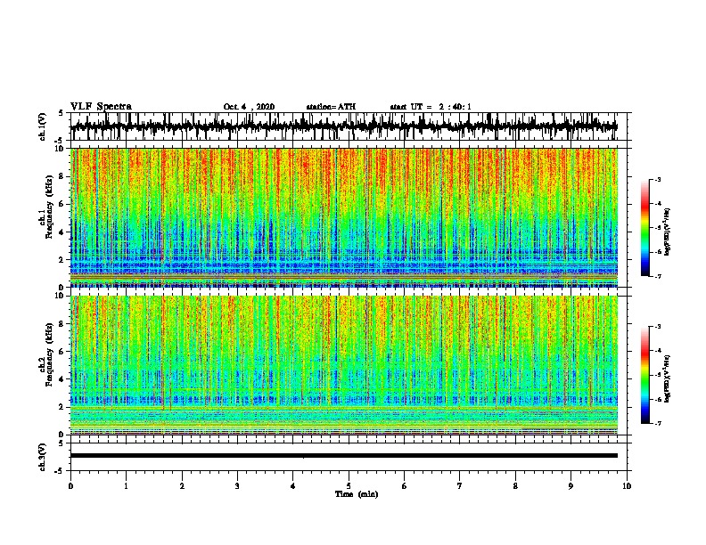
Task: Click the ch.1 color scale bar
Action: point(645,228)
